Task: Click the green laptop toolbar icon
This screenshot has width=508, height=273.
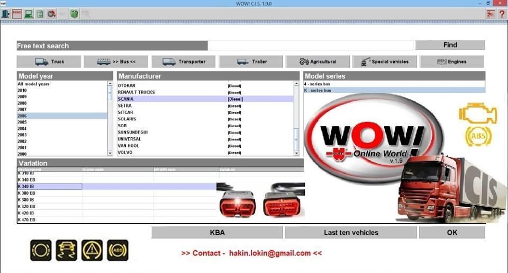Action: tap(29, 14)
